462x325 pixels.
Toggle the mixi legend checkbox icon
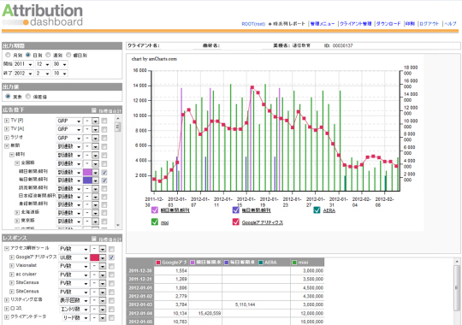click(x=155, y=222)
